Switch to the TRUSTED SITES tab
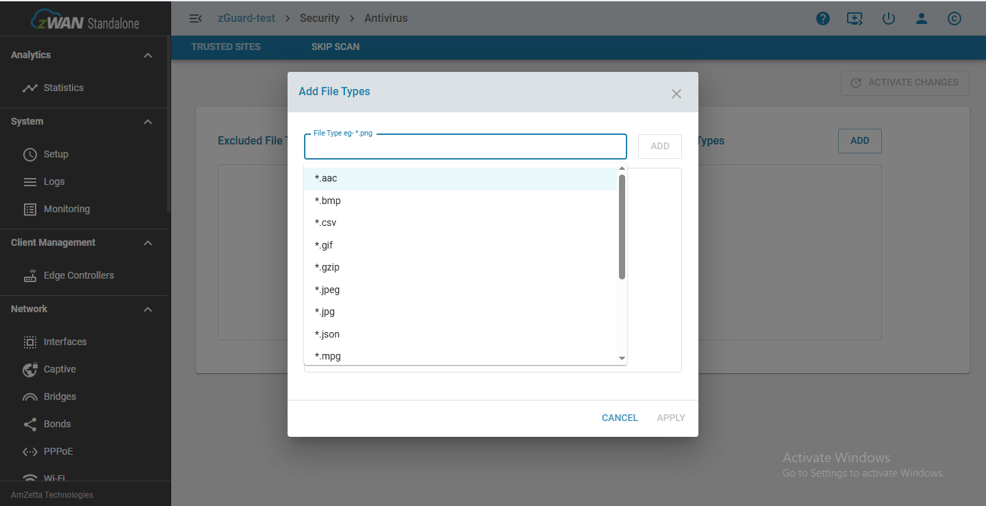The width and height of the screenshot is (986, 506). tap(226, 47)
